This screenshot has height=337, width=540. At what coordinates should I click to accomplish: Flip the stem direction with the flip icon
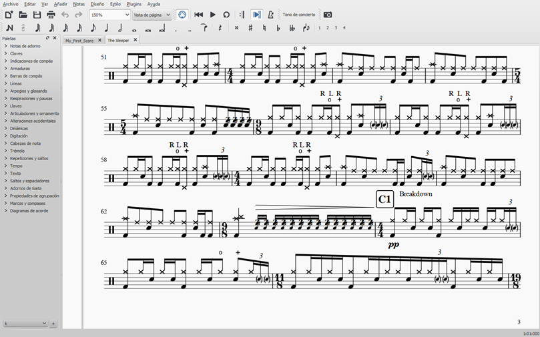(306, 28)
